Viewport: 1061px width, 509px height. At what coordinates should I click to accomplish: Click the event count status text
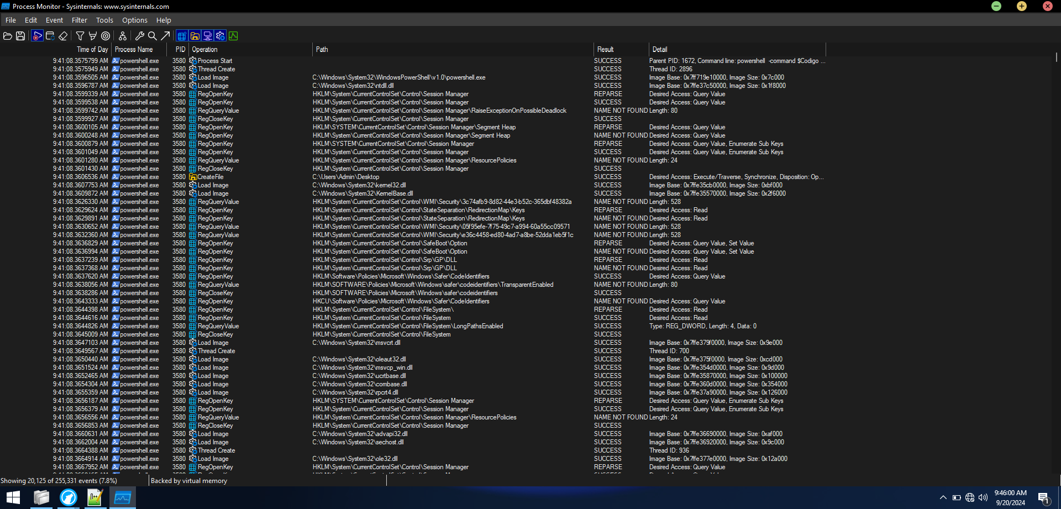coord(59,481)
